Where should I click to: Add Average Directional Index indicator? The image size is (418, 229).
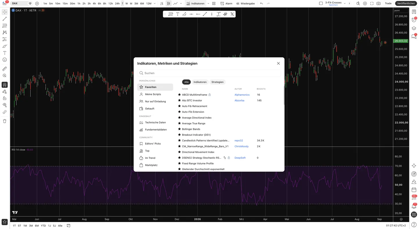197,118
